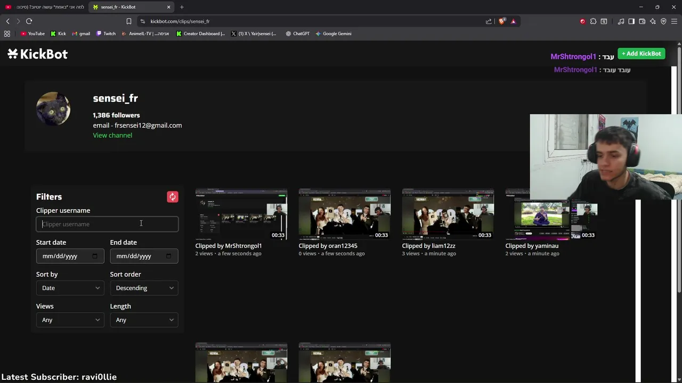682x383 pixels.
Task: Play the clip thumbnail by MrShtrongol1
Action: (x=241, y=214)
